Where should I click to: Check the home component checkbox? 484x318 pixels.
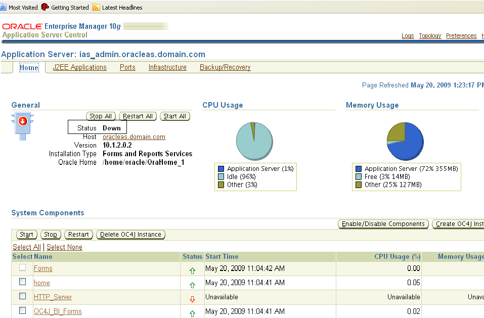pos(22,282)
